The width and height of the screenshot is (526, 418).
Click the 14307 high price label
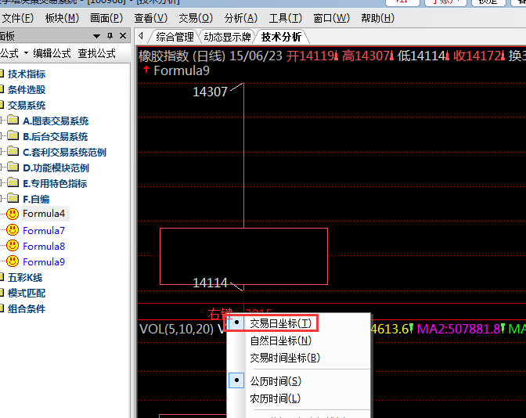[210, 92]
